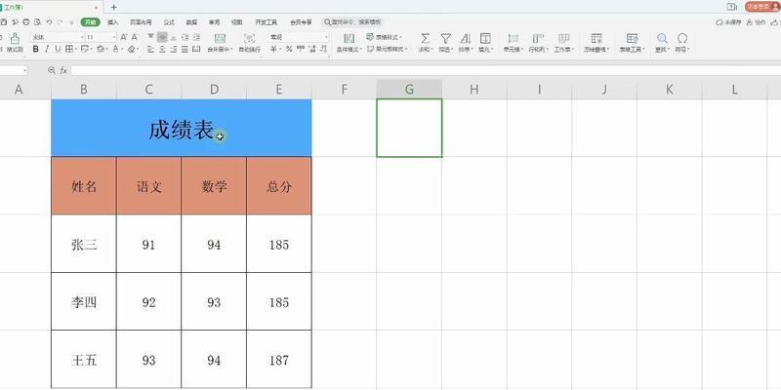
Task: Click the Undo arrow in quick toolbar
Action: [49, 22]
